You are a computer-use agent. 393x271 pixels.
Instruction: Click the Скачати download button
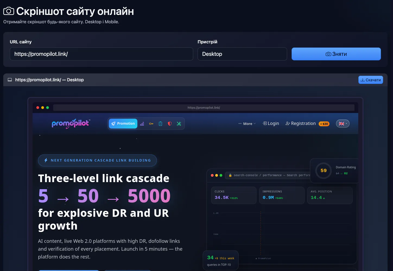click(371, 80)
